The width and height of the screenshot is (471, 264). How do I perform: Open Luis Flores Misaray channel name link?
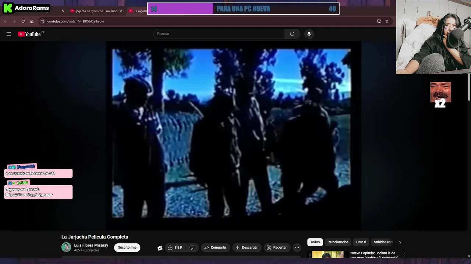coord(91,245)
